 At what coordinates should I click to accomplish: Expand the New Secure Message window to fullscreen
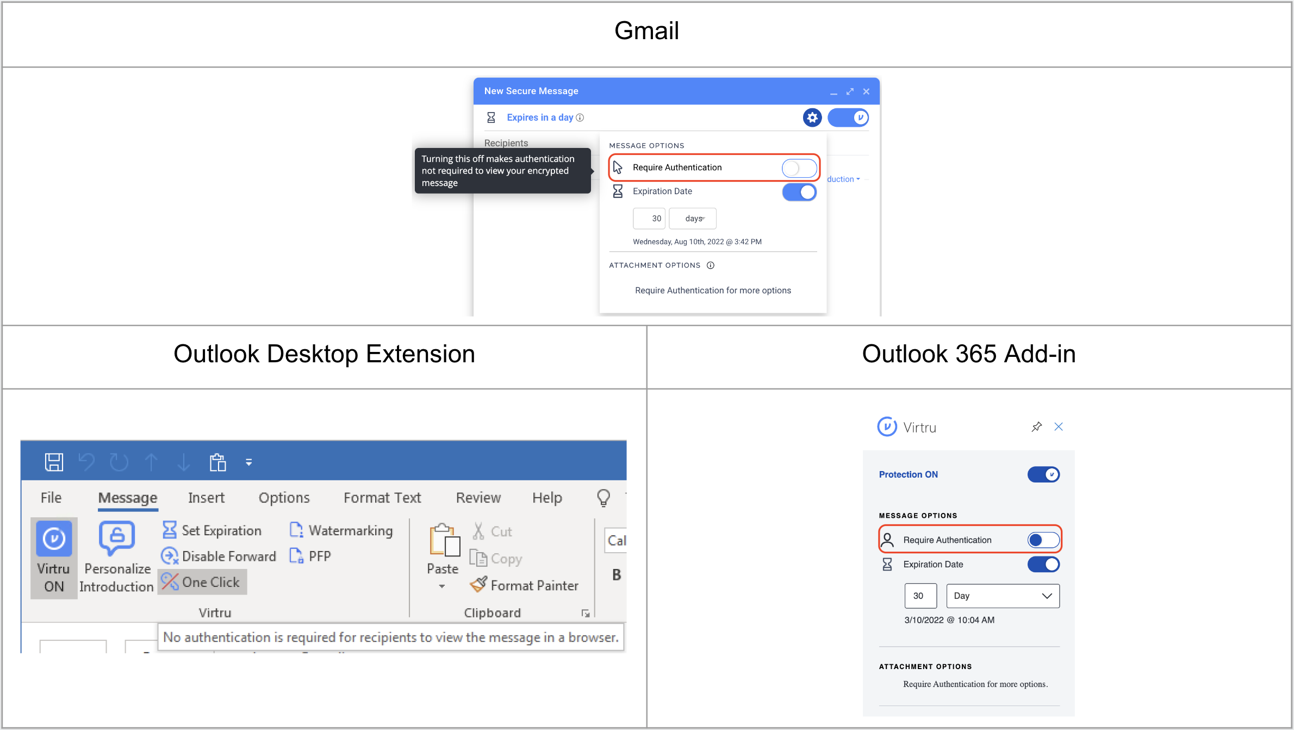click(850, 91)
